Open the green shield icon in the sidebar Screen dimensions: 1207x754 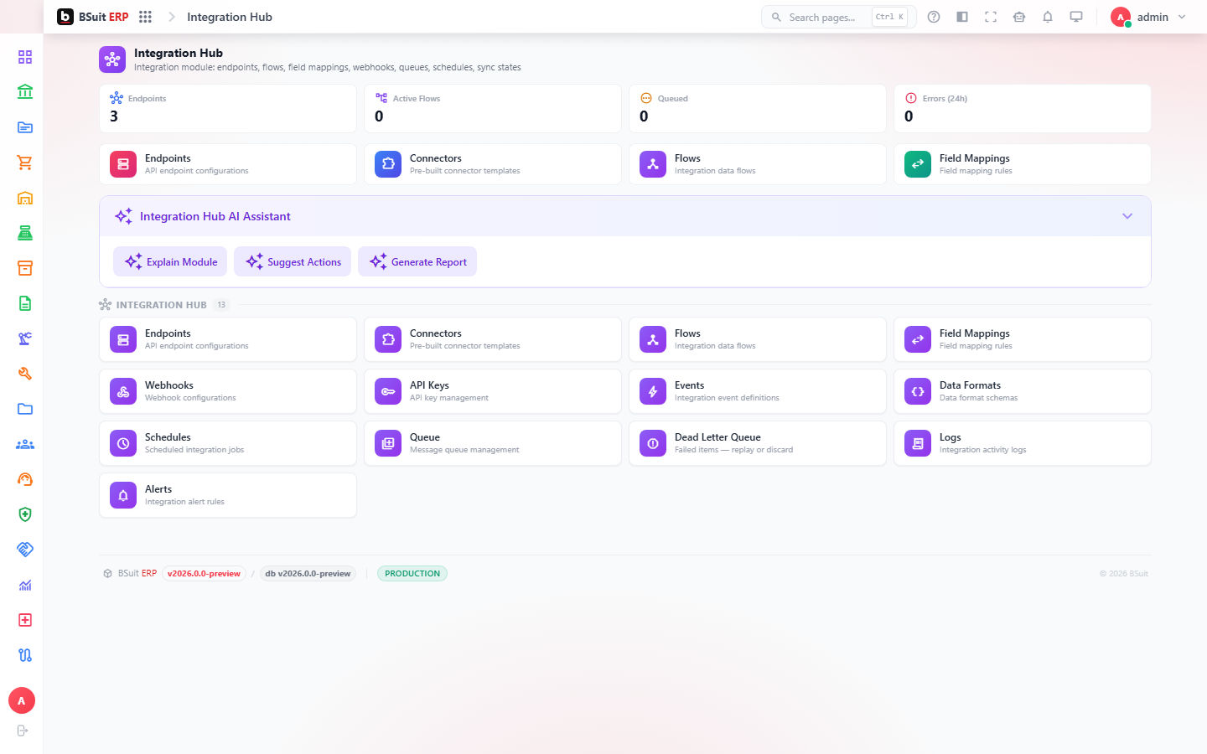[25, 514]
